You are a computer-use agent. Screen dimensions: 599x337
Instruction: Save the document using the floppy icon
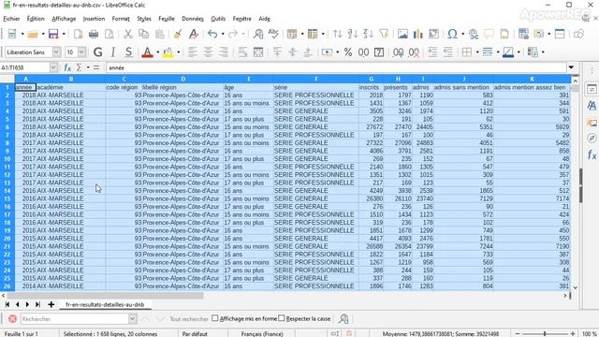(x=53, y=35)
